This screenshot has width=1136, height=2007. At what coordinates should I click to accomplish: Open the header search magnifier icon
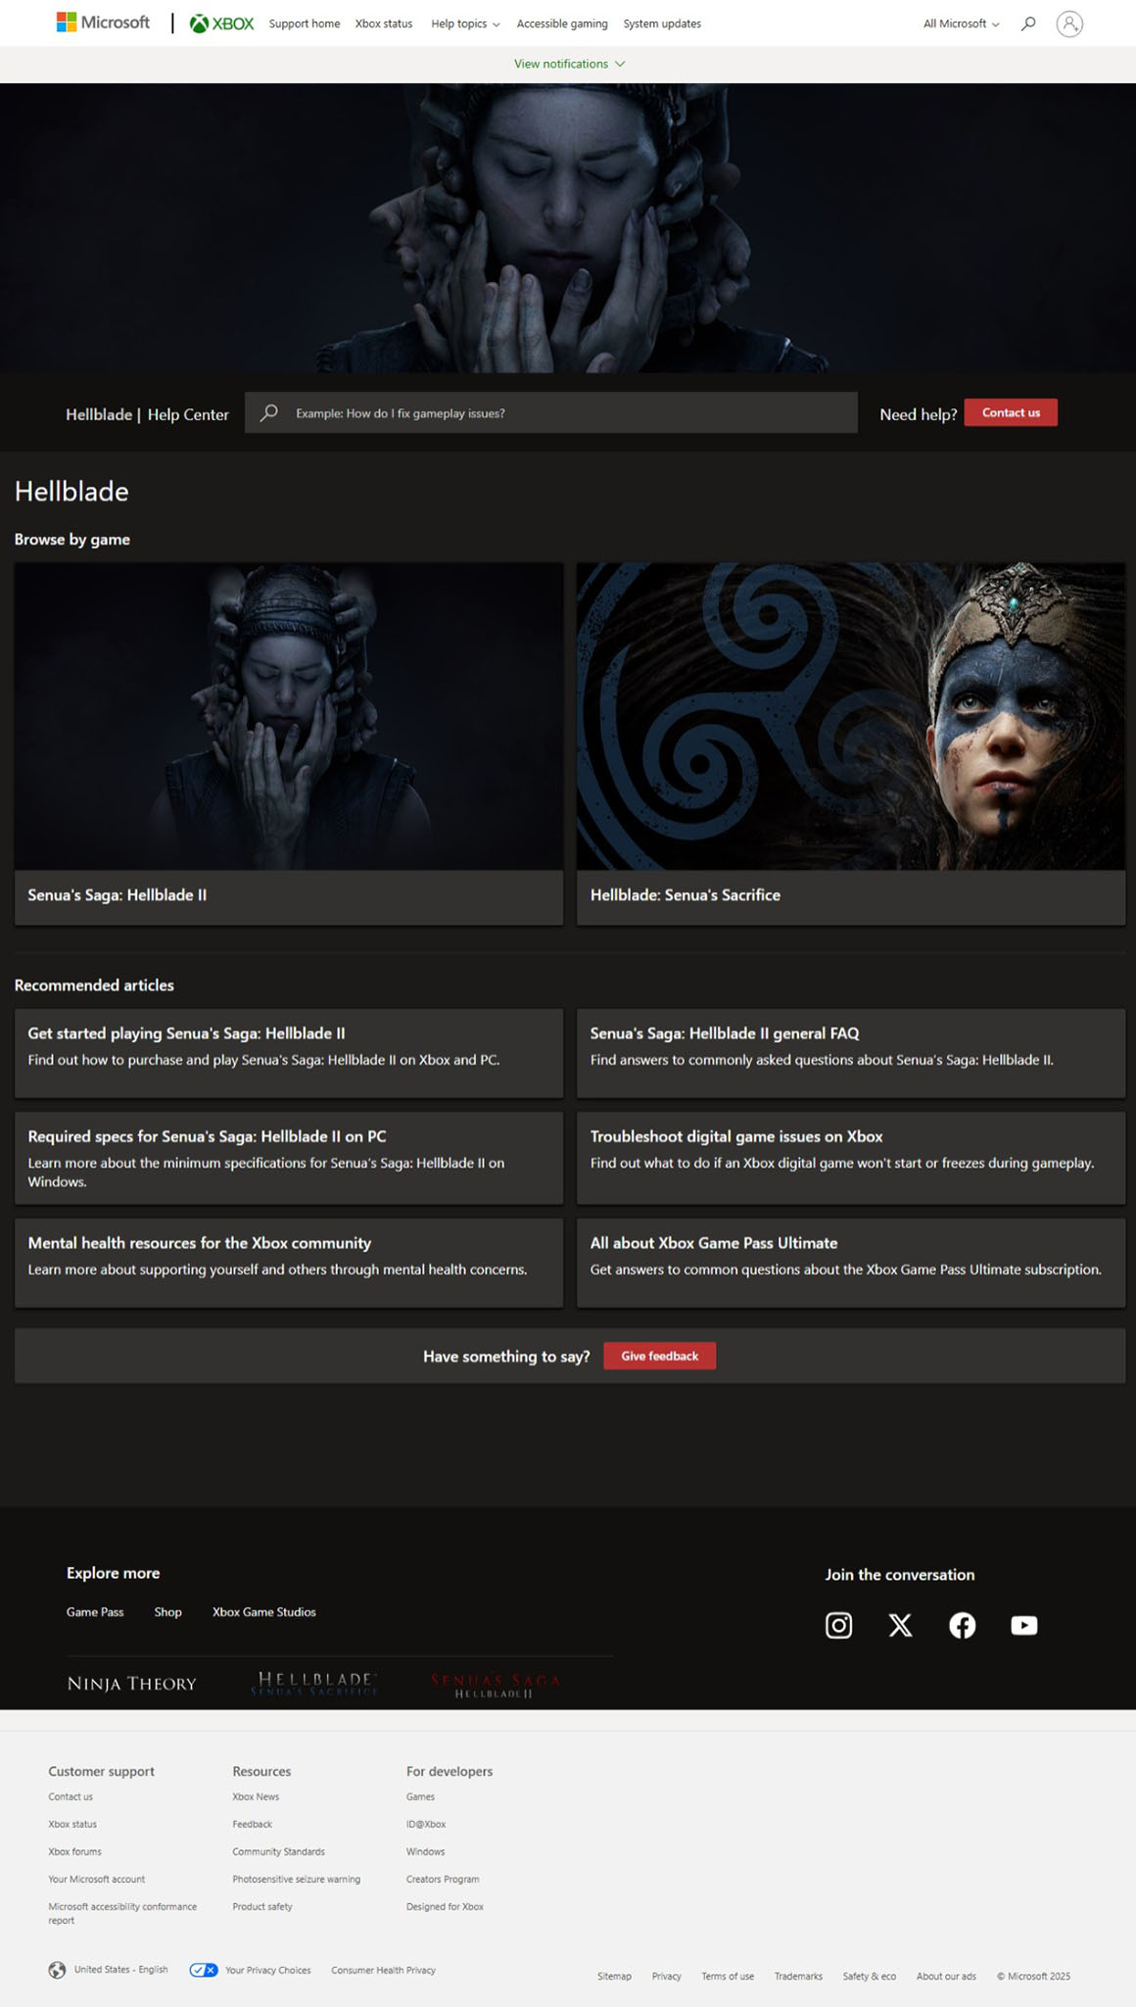[x=1027, y=24]
